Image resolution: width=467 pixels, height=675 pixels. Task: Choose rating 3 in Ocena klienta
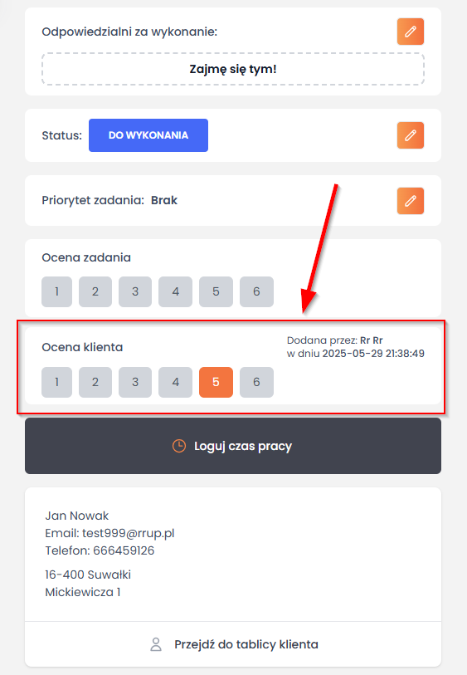(x=135, y=382)
